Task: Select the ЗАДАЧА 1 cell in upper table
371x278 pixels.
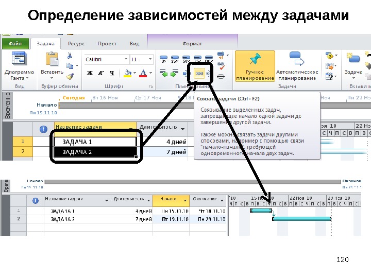Action: click(x=96, y=142)
